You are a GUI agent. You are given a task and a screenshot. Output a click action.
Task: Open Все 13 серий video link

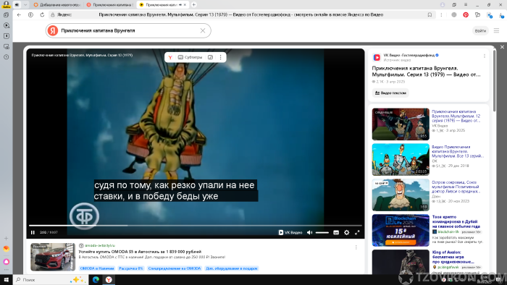[x=458, y=151]
